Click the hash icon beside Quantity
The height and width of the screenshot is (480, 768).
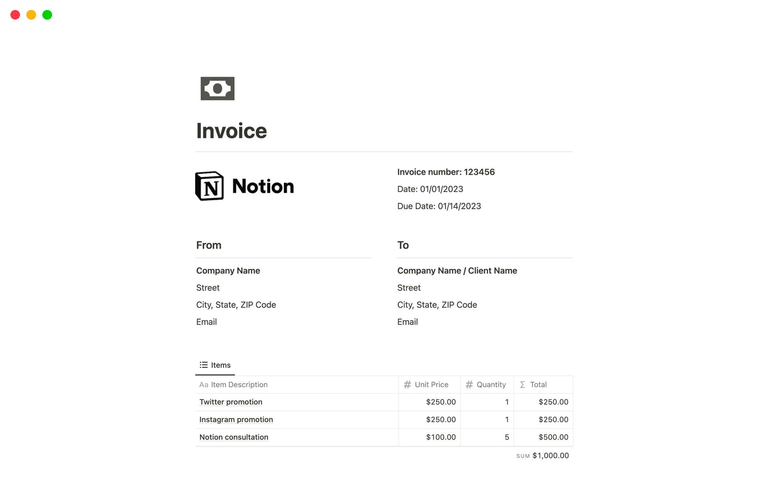pos(469,385)
